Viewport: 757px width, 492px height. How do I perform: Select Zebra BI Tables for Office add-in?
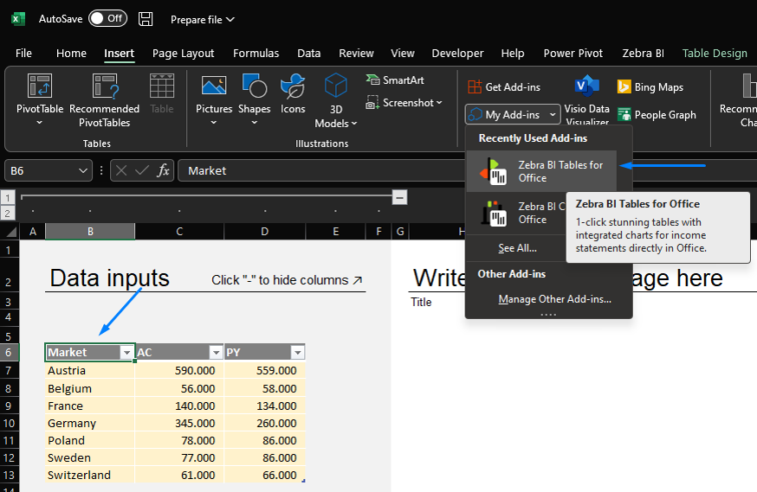tap(541, 171)
